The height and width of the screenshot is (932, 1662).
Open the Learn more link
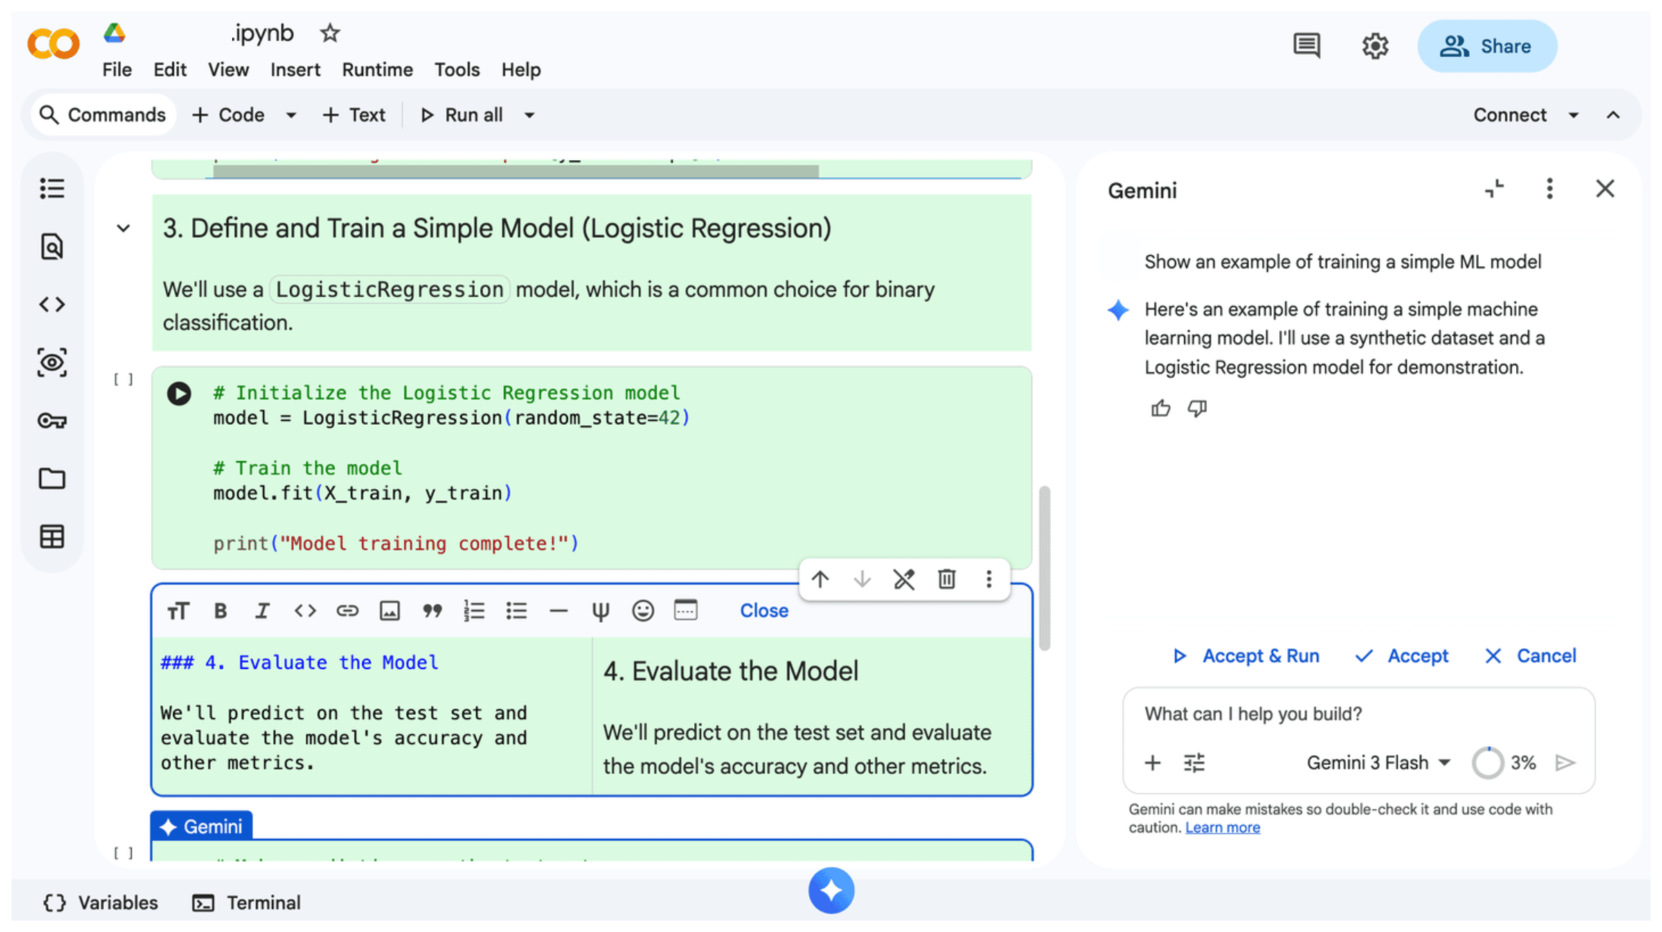click(x=1222, y=827)
